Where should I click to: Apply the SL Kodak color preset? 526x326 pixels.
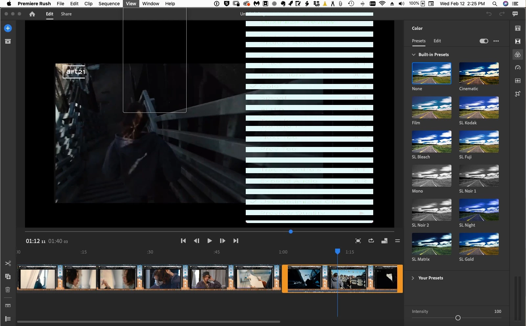coord(479,107)
